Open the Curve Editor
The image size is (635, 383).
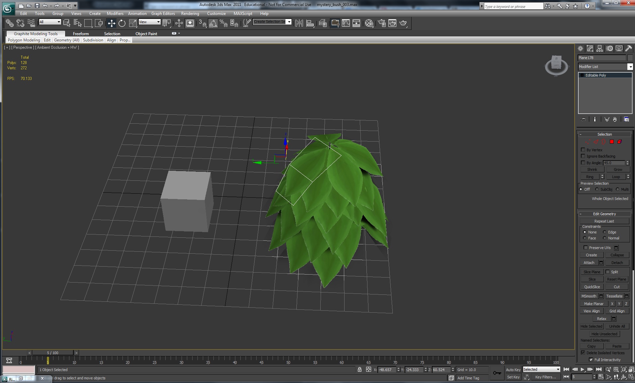tap(346, 23)
